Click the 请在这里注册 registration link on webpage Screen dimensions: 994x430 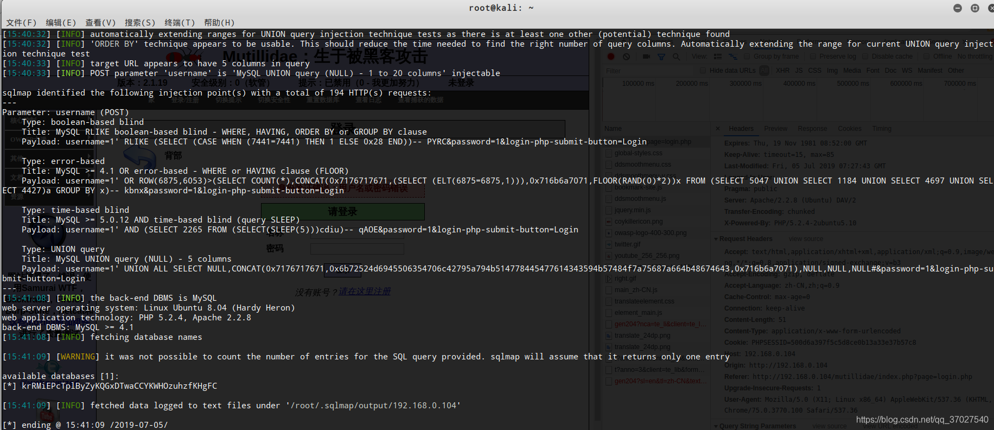pyautogui.click(x=365, y=292)
